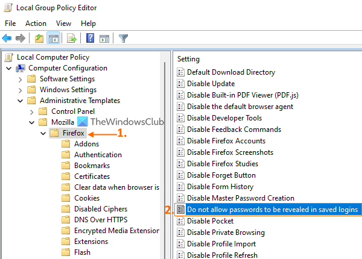Click the Computer Configuration computer icon

click(21, 68)
